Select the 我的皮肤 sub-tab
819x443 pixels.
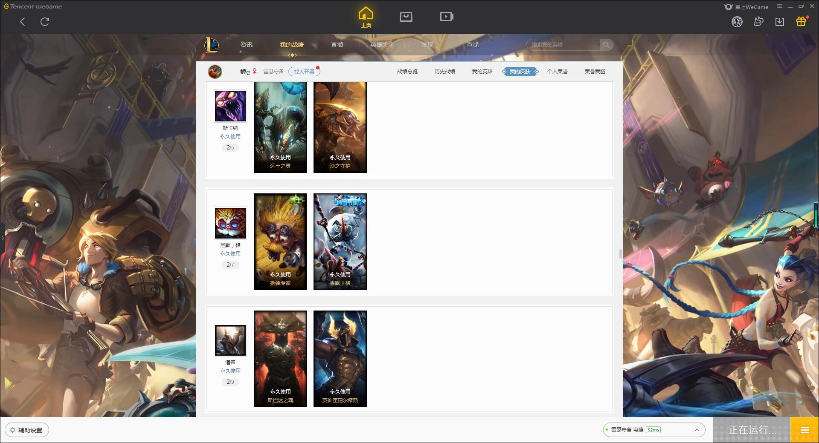click(x=520, y=72)
